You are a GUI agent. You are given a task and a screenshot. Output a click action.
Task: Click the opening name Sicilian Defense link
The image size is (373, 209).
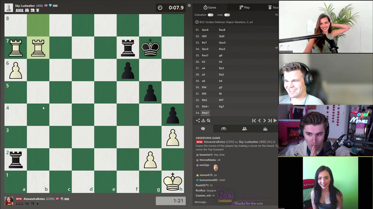pos(226,22)
